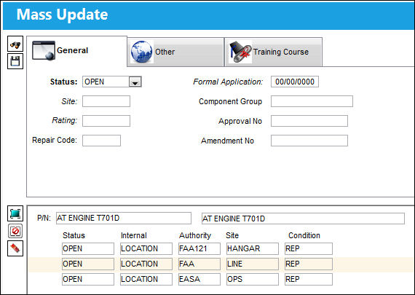415x295 pixels.
Task: Select the LINE site cell
Action: 253,264
